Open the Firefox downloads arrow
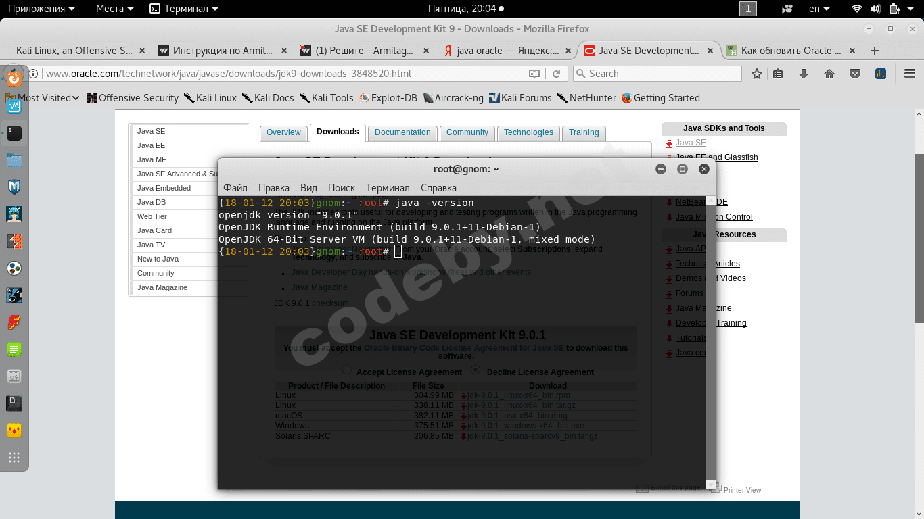The image size is (924, 519). point(804,74)
